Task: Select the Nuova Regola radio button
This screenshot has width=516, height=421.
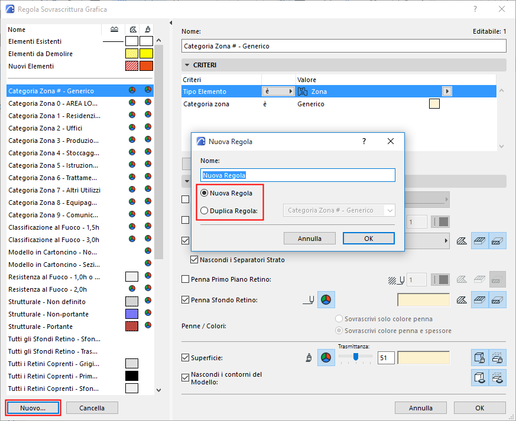Action: tap(205, 193)
